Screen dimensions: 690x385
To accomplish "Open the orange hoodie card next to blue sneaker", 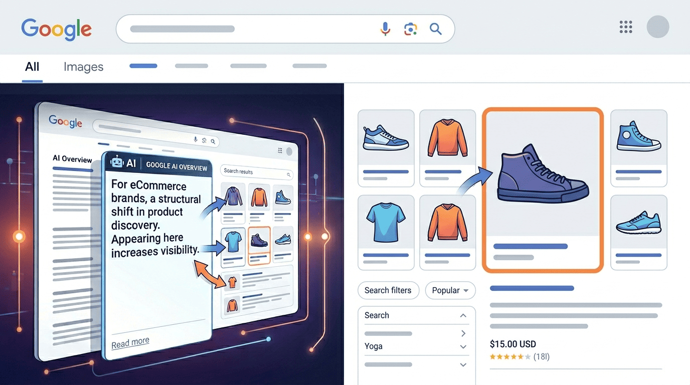I will tap(448, 148).
